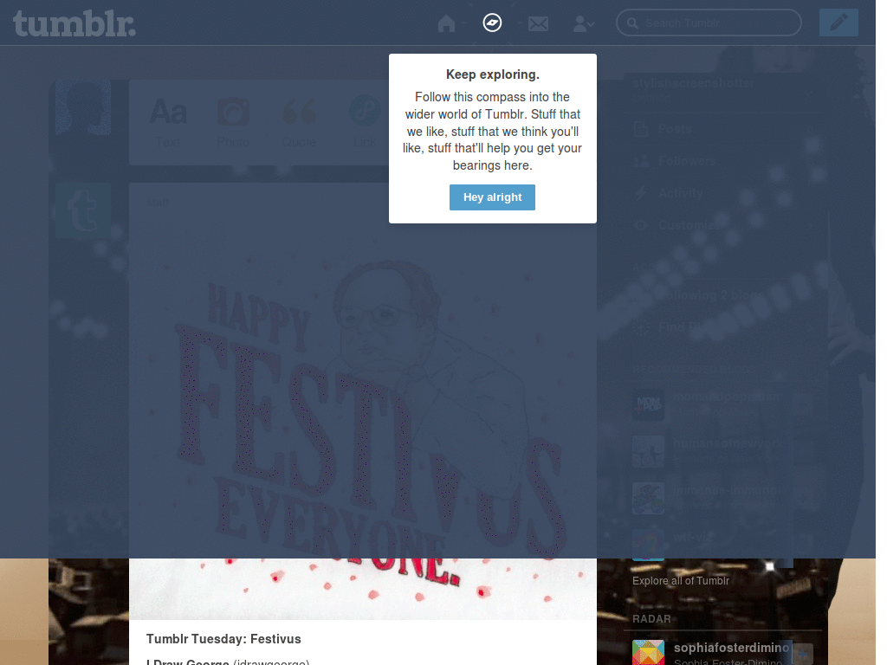Click 'Tumblr Tuesday: Festivus' post title
This screenshot has width=887, height=665.
(223, 639)
